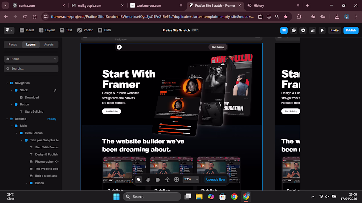This screenshot has height=203, width=362.
Task: Click the Framer logo in canvas navigation
Action: click(x=119, y=47)
